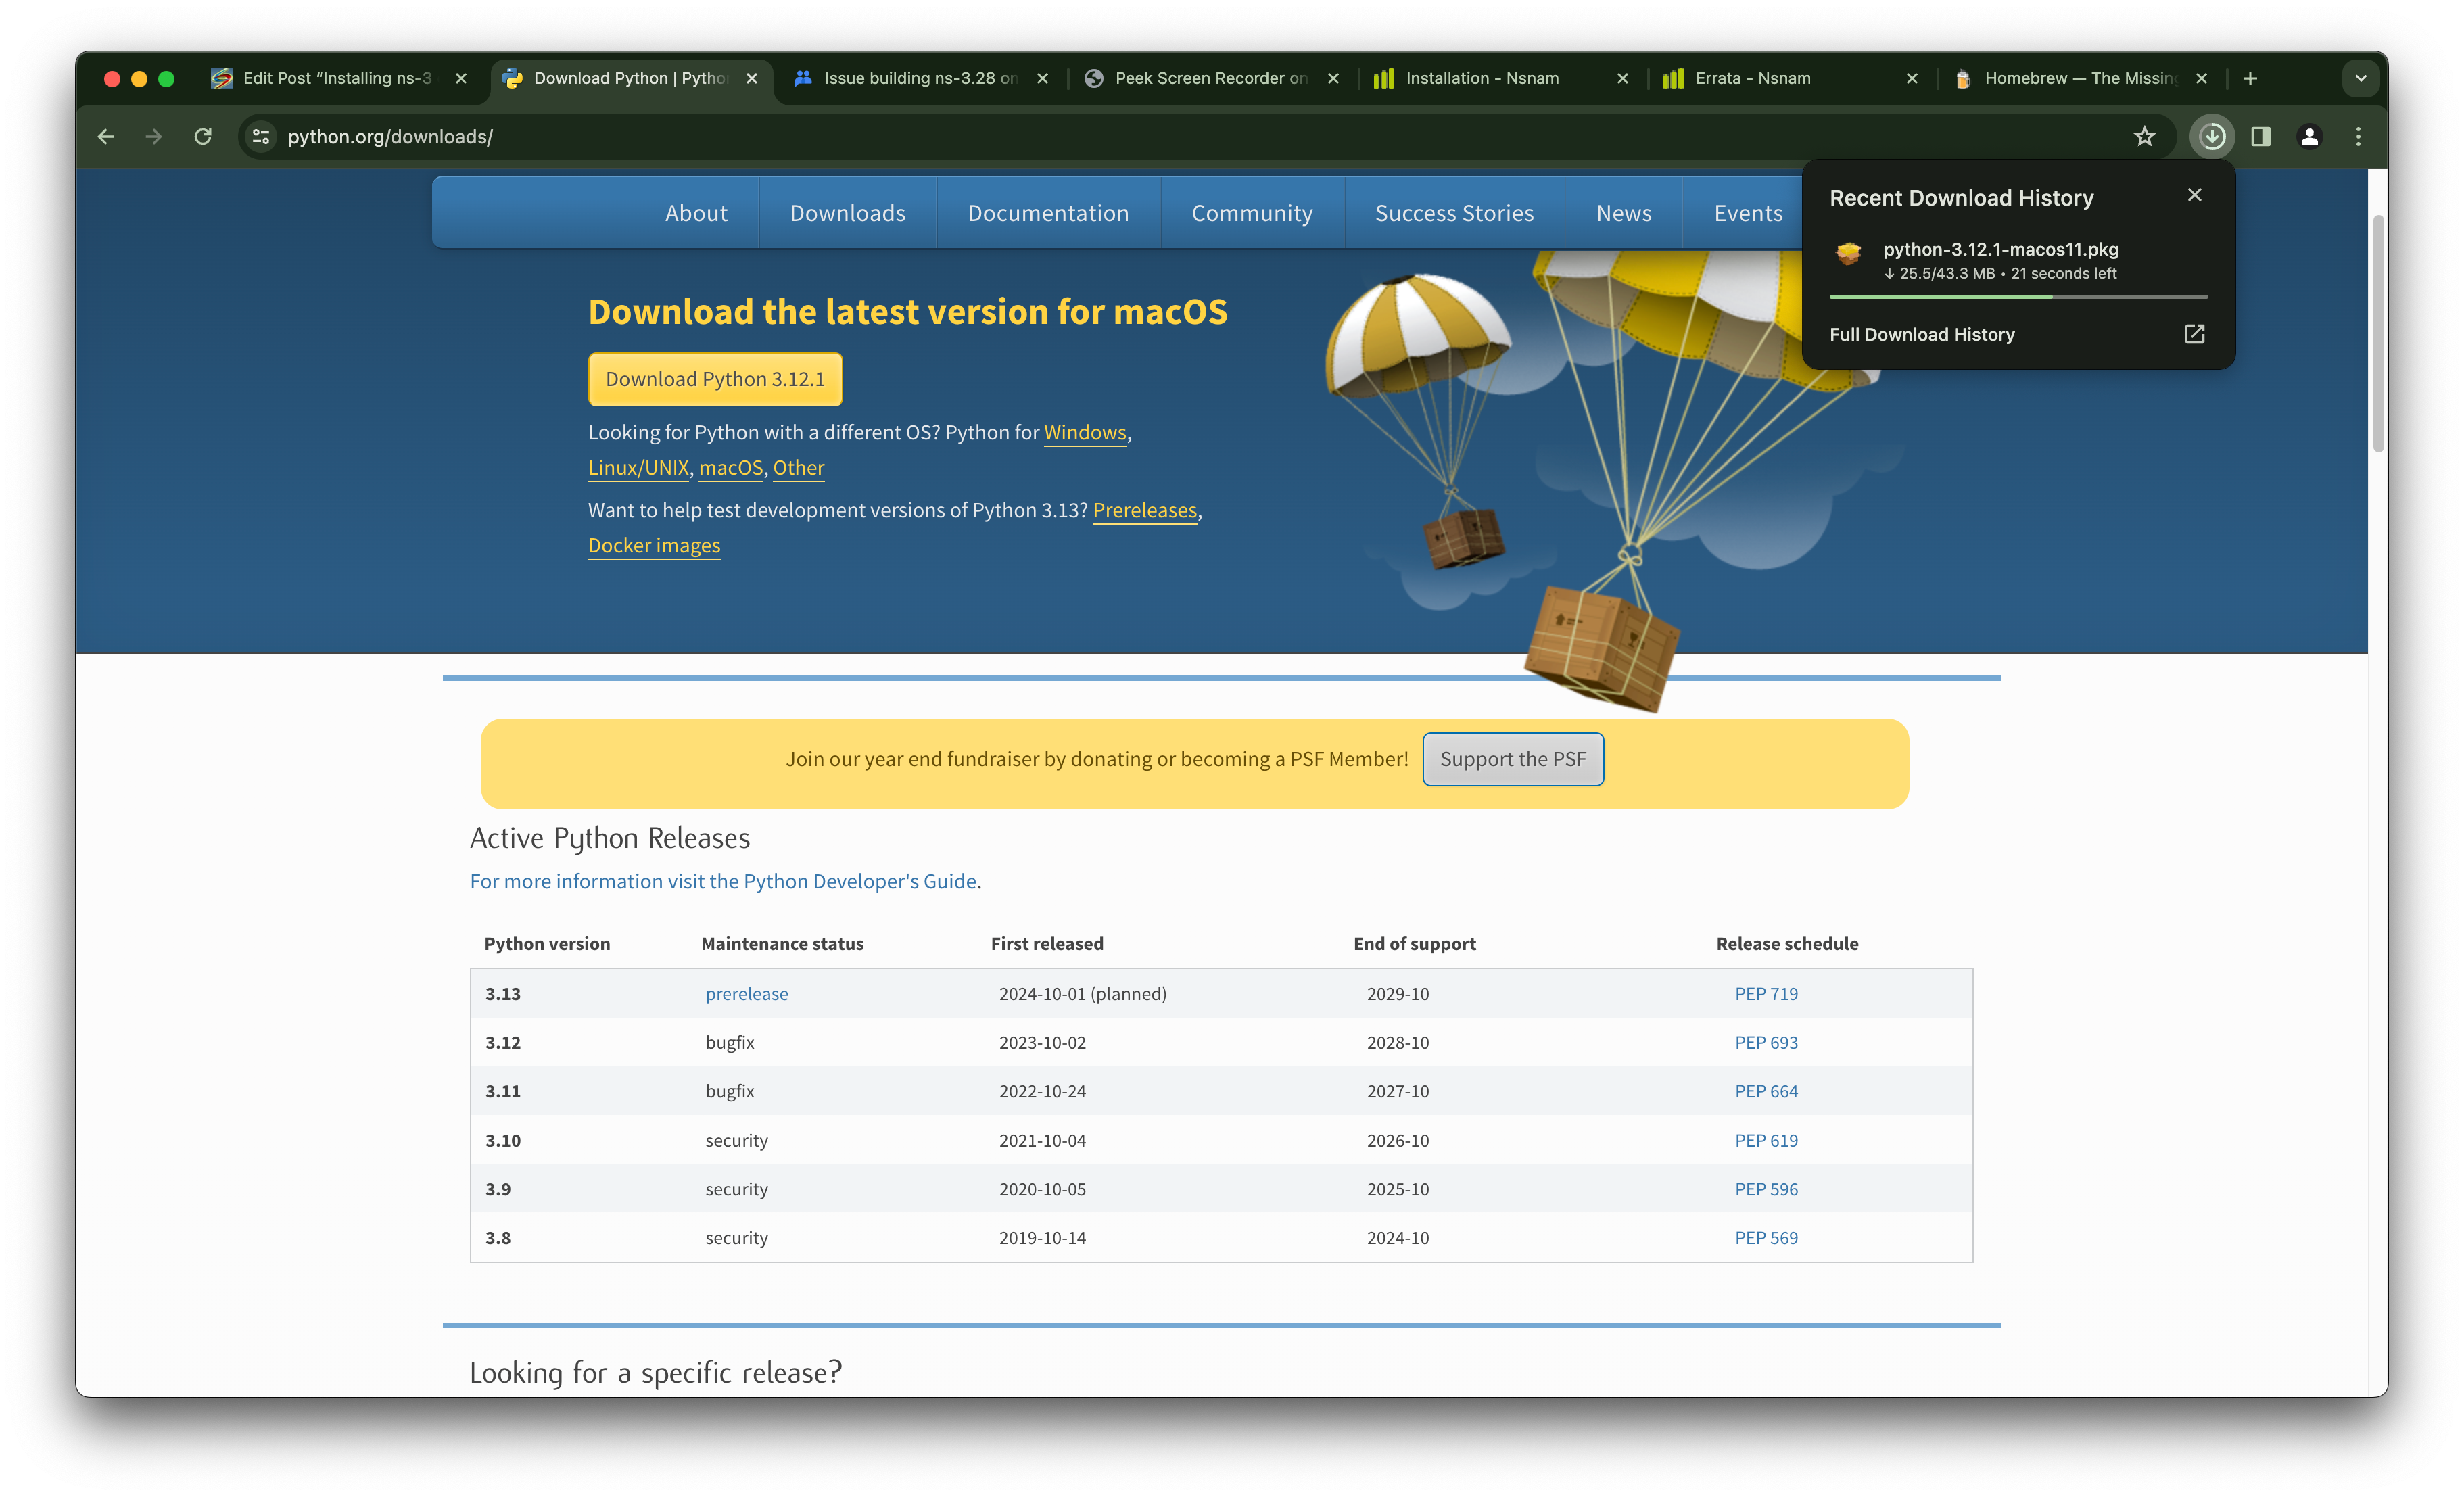This screenshot has width=2464, height=1497.
Task: Open the News menu
Action: [1624, 213]
